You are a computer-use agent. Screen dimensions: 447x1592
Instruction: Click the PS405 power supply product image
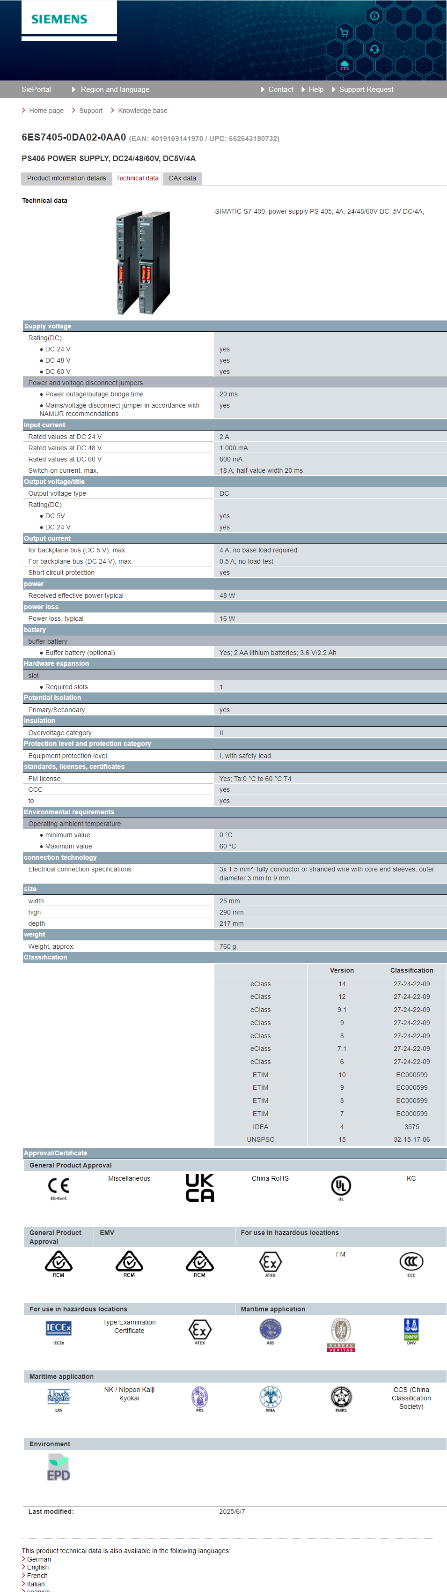(143, 263)
